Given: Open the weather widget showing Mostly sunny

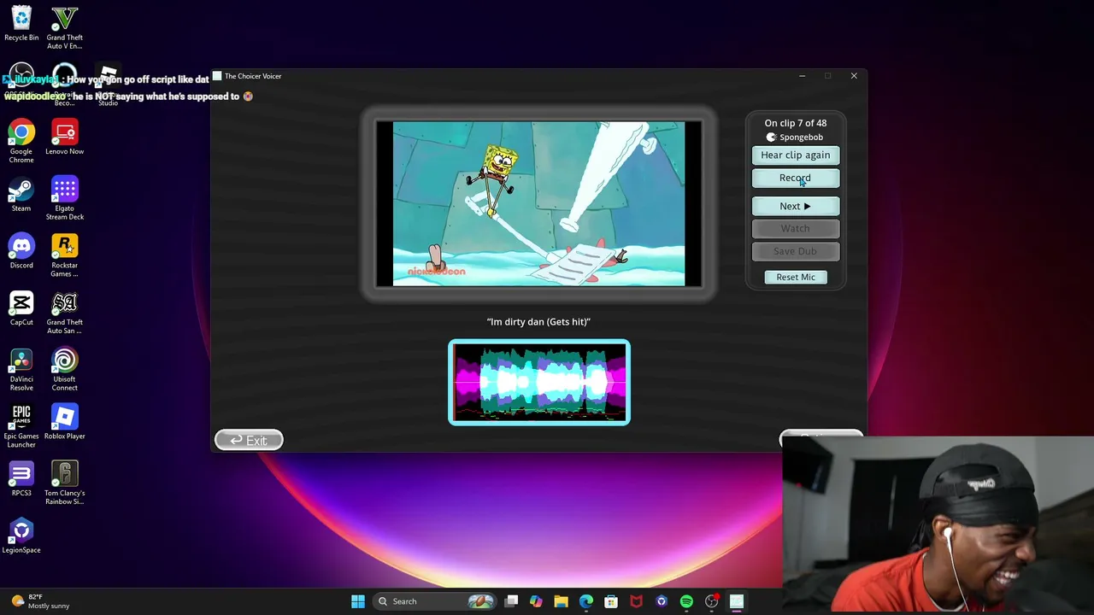Looking at the screenshot, I should point(41,601).
